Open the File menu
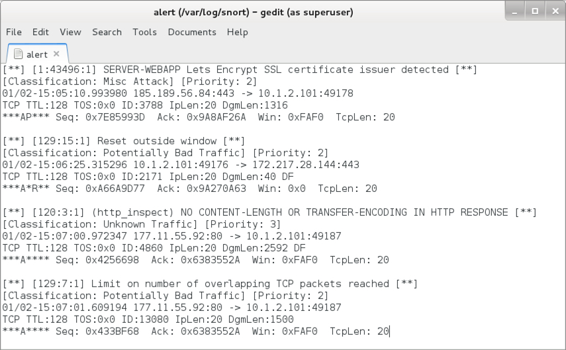Viewport: 566px width, 350px height. (14, 32)
